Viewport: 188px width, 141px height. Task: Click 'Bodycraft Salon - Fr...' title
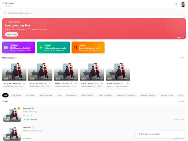pos(65,83)
